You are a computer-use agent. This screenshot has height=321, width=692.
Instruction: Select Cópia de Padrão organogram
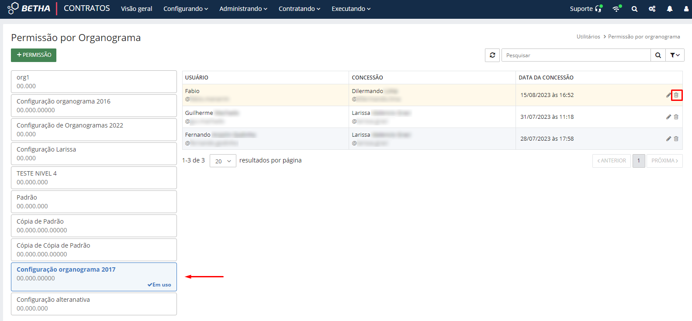click(94, 226)
